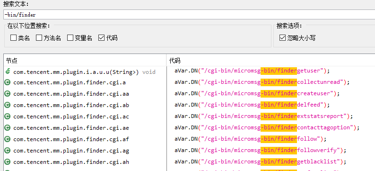Click the class icon for finder.cgi.ah
The image size is (375, 171).
pyautogui.click(x=8, y=162)
